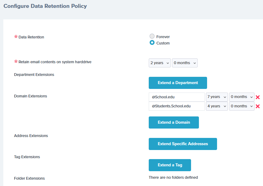Open the 2 years retention dropdown
263x186 pixels.
(160, 63)
